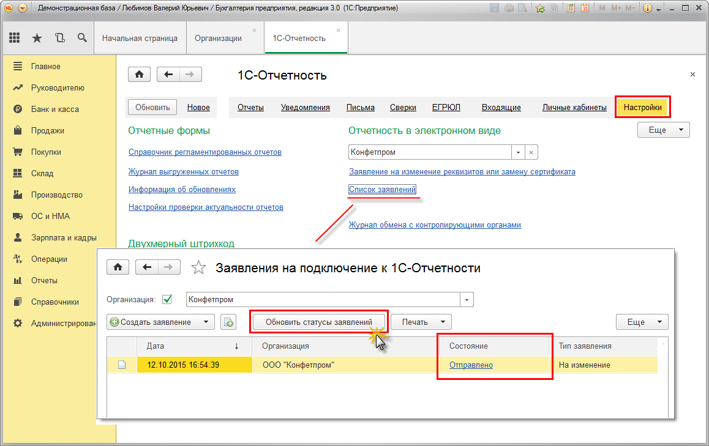Open Еще menu in Заявления window
This screenshot has width=709, height=446.
642,322
